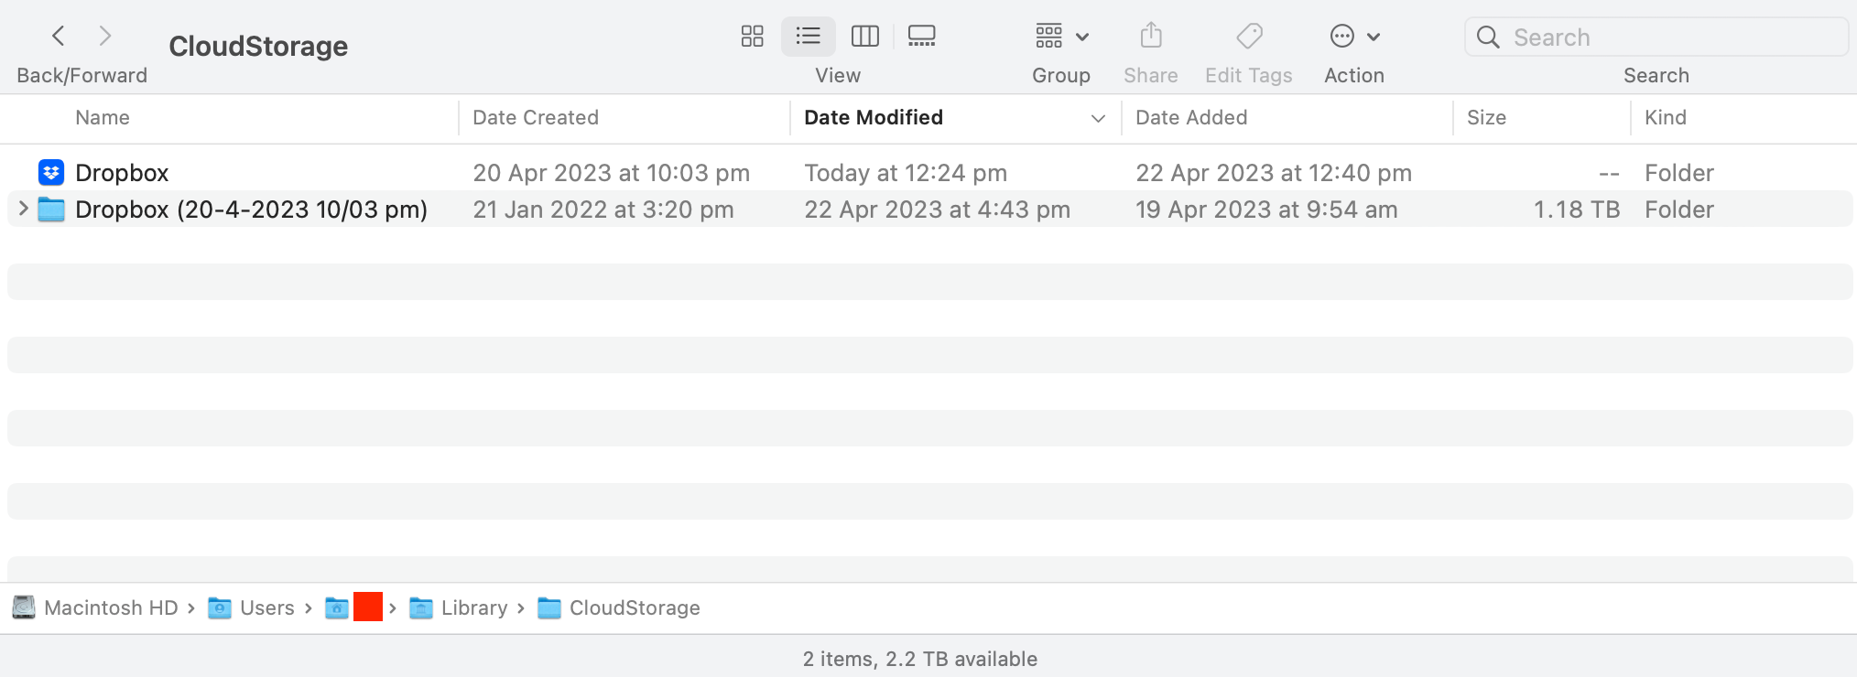This screenshot has width=1857, height=677.
Task: Sort by Date Created column
Action: [536, 117]
